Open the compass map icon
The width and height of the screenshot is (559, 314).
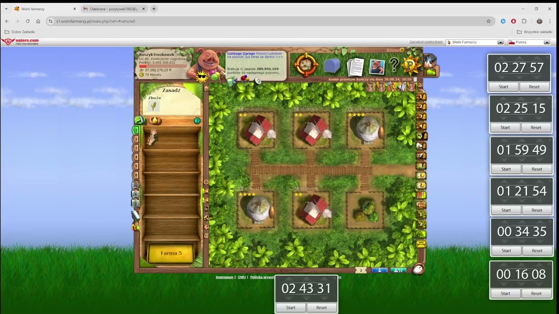pyautogui.click(x=306, y=65)
